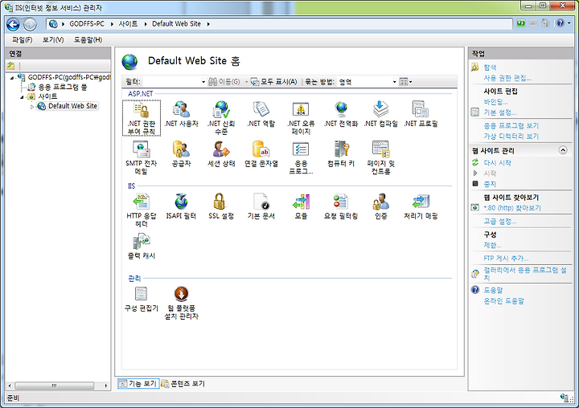Open the help question-mark toolbar icon
The width and height of the screenshot is (579, 408).
[561, 23]
